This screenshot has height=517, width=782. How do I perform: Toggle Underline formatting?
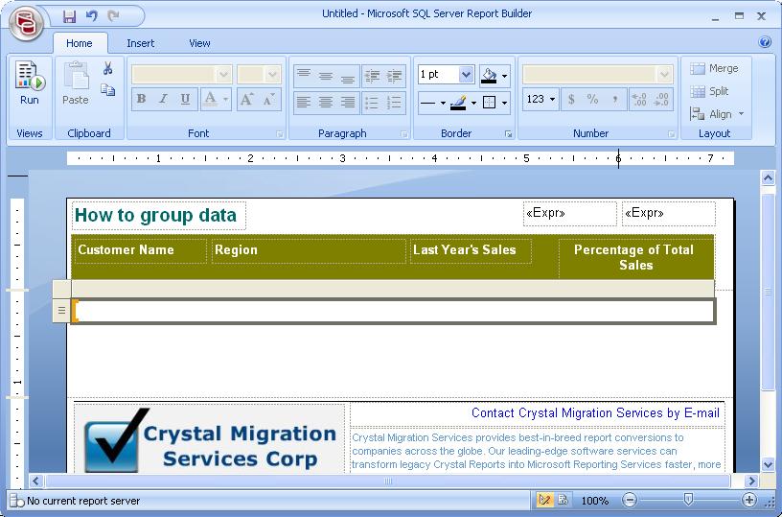coord(186,99)
